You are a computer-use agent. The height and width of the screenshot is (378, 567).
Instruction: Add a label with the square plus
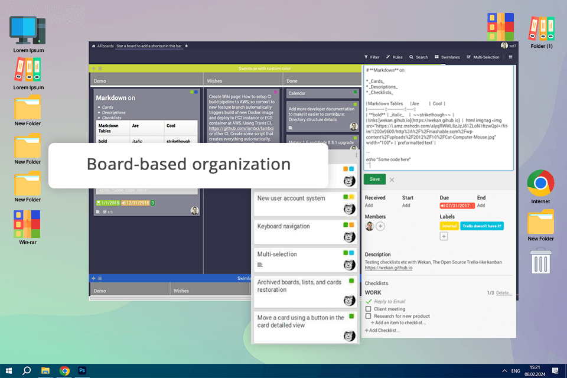[x=444, y=237]
